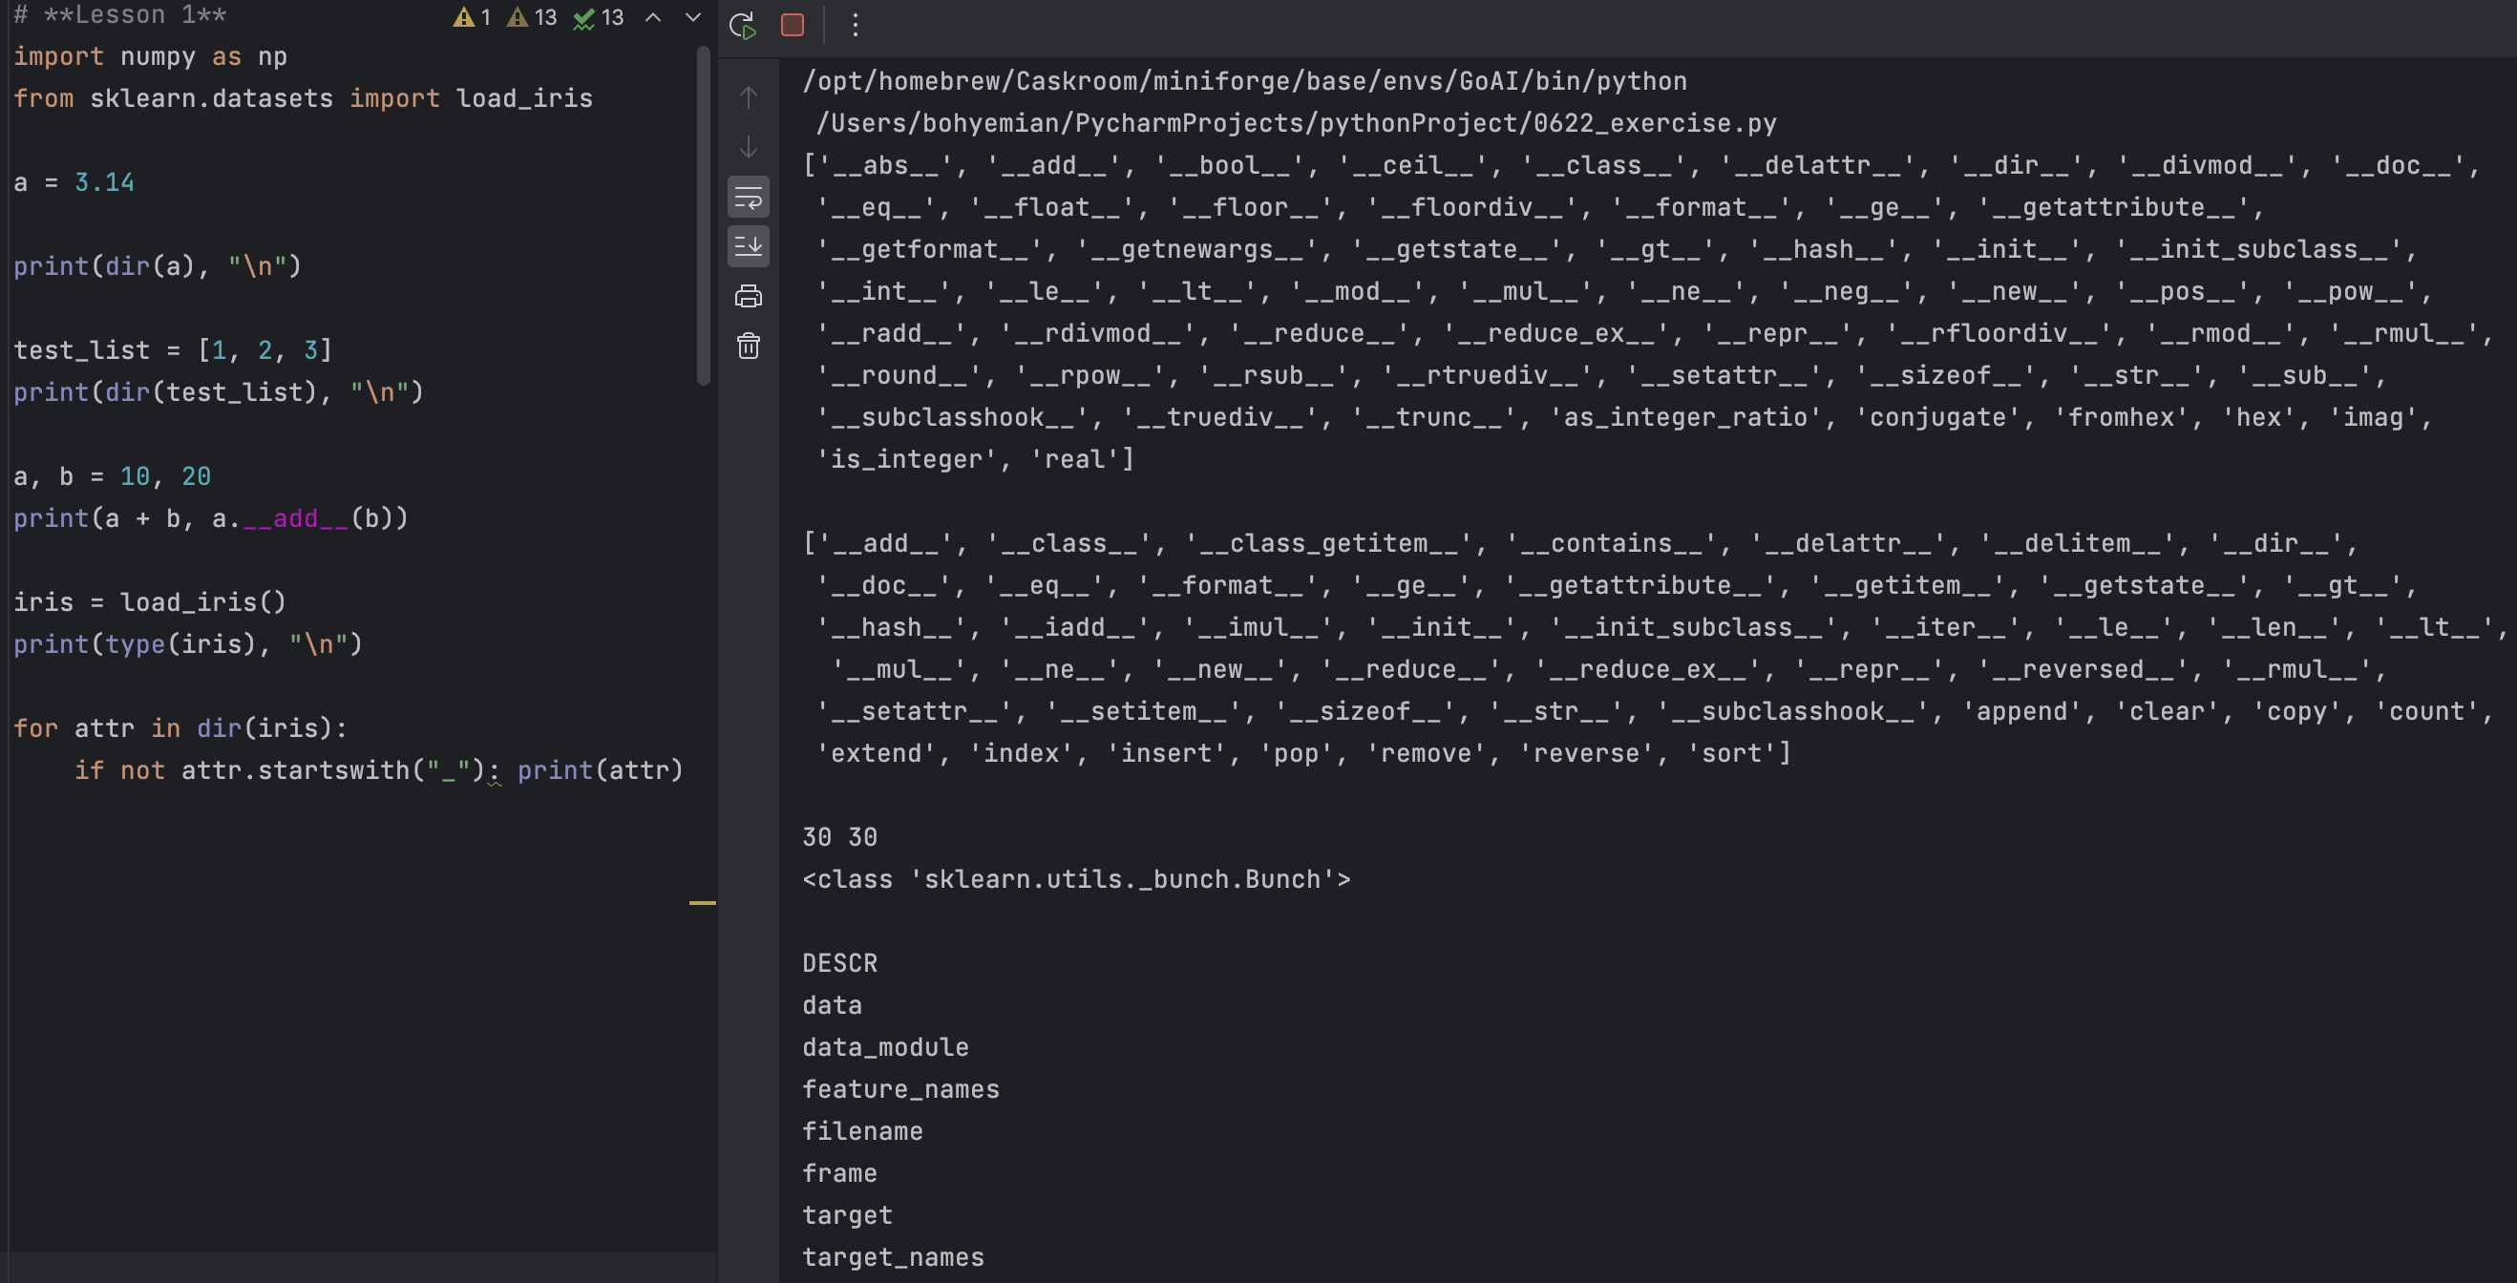Click the 'import numpy as np' line
This screenshot has width=2517, height=1283.
pyautogui.click(x=151, y=56)
